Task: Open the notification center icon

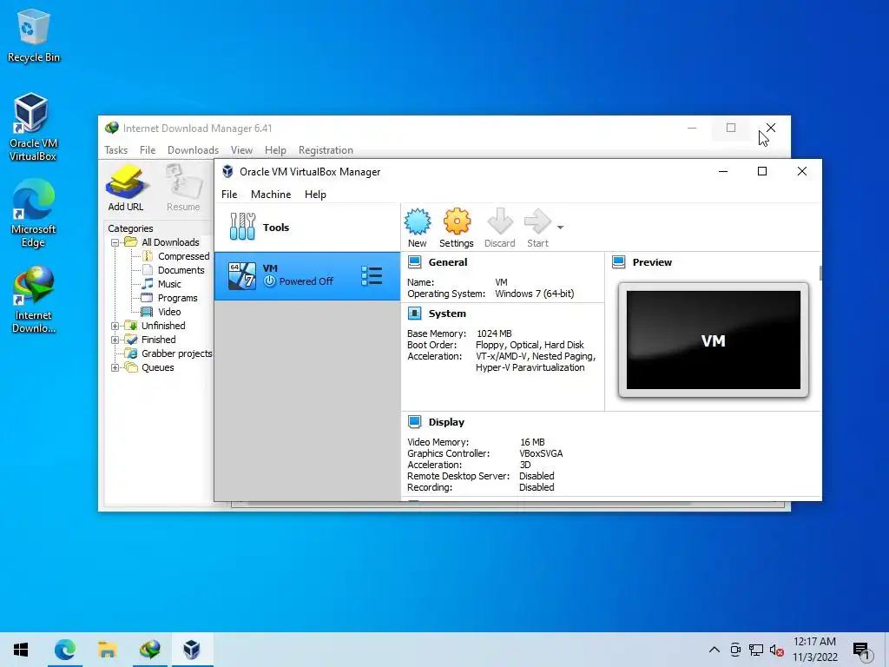Action: [862, 651]
